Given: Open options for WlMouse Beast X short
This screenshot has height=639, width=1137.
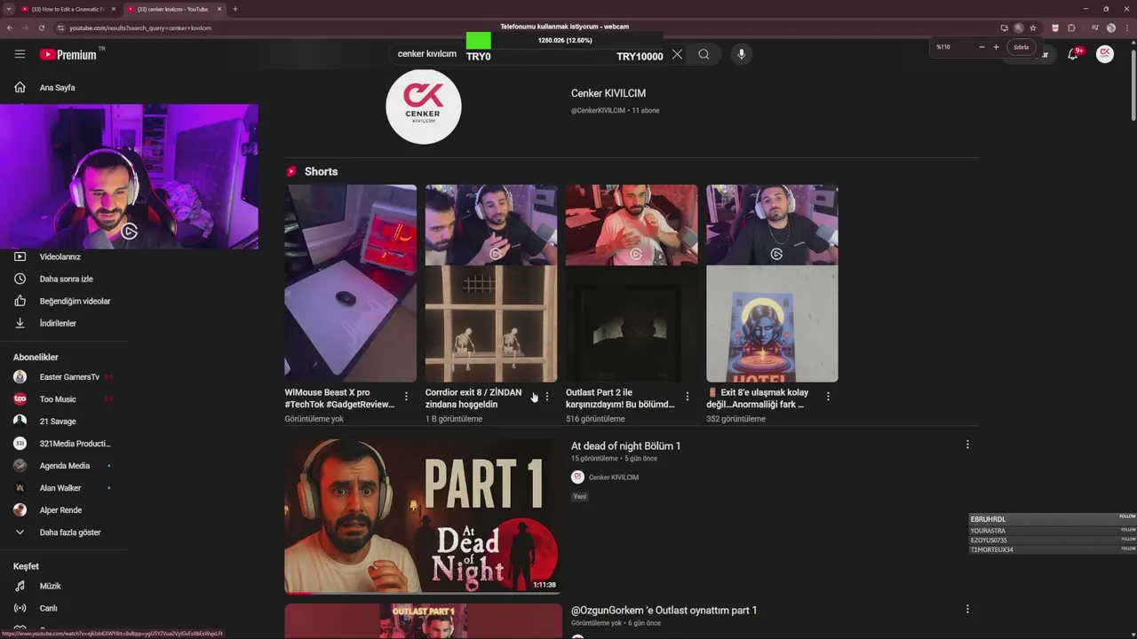Looking at the screenshot, I should coord(406,397).
